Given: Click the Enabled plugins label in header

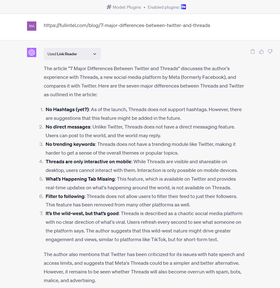Looking at the screenshot, I should coord(164,7).
